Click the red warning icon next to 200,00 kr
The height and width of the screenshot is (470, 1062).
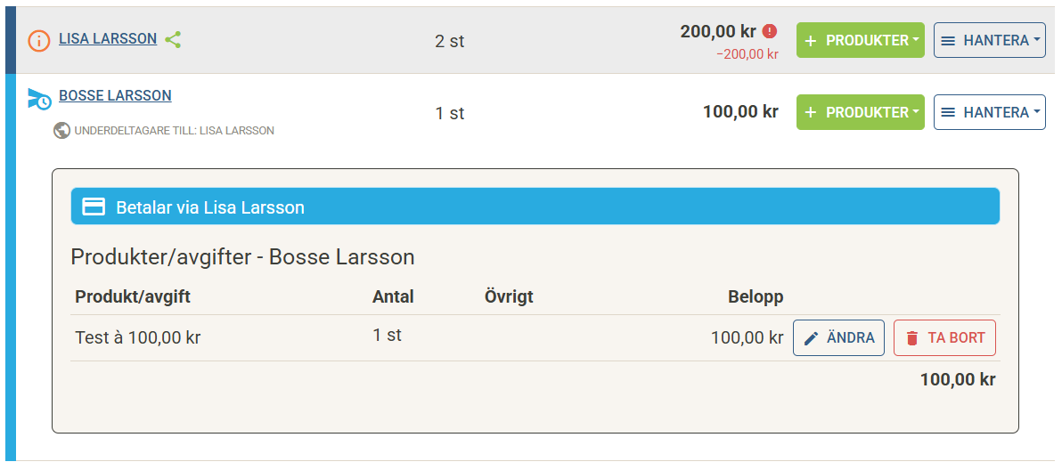pos(770,31)
